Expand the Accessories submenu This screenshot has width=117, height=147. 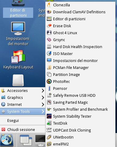tap(23, 90)
